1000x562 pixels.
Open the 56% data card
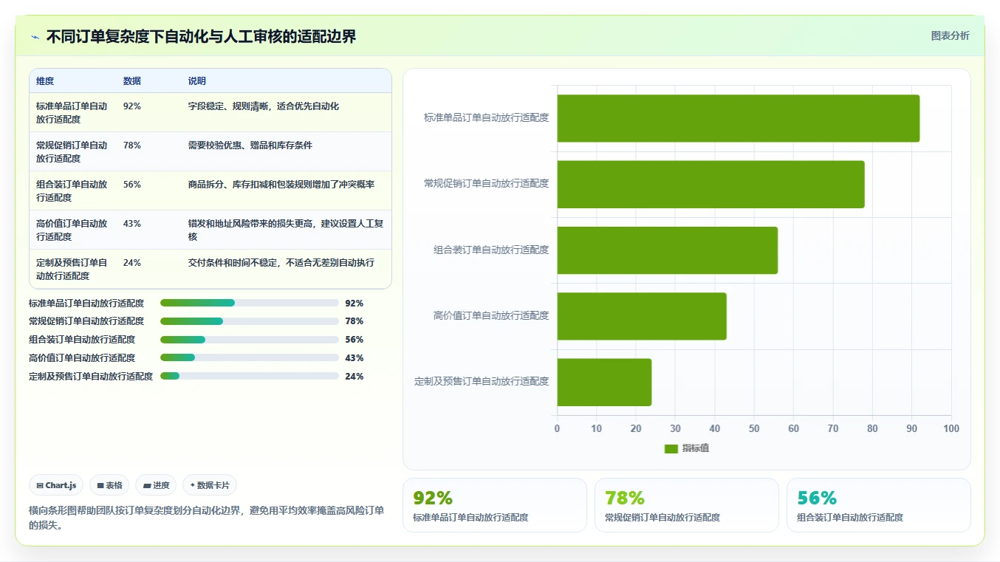[878, 505]
